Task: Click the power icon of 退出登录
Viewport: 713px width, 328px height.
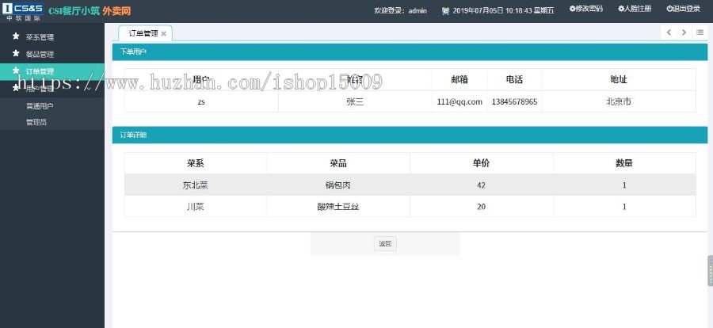Action: 669,10
